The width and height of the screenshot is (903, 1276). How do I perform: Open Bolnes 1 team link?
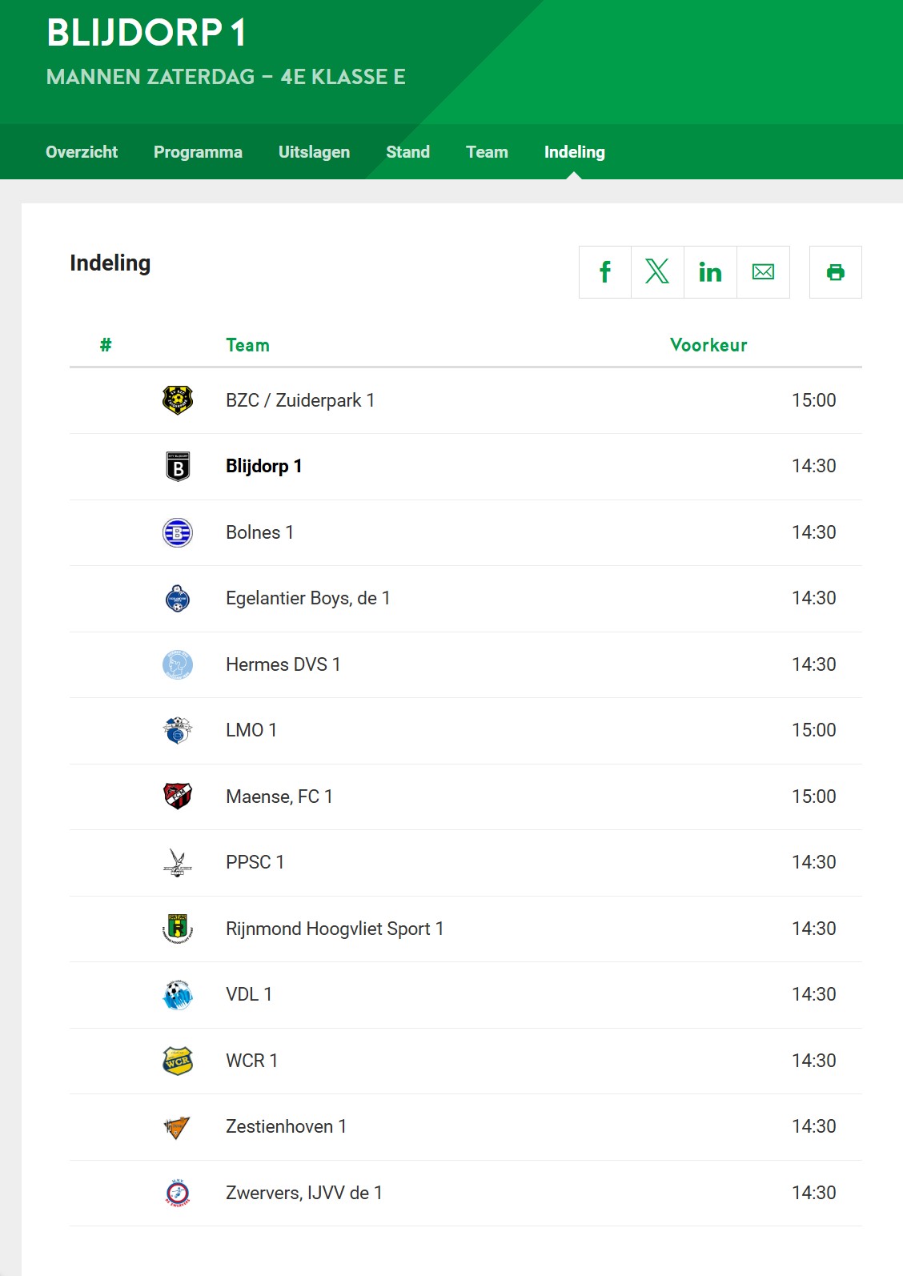tap(259, 532)
